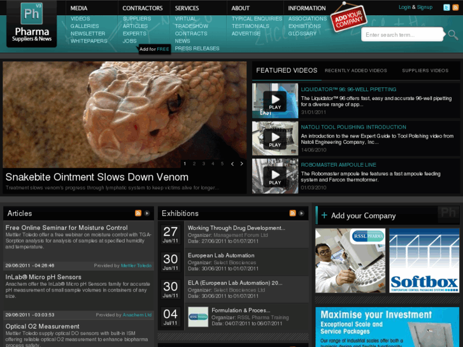The image size is (463, 347).
Task: Open the Newsletter link
Action: coord(88,33)
